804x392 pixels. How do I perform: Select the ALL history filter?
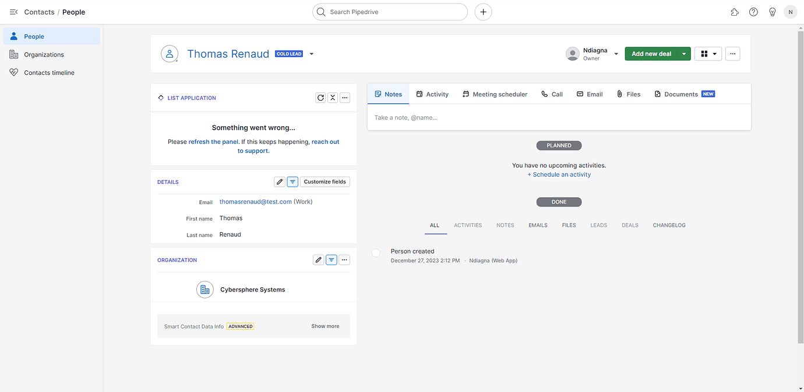click(435, 225)
